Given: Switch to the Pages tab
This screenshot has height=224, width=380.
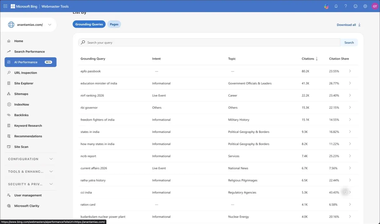Looking at the screenshot, I should [114, 24].
